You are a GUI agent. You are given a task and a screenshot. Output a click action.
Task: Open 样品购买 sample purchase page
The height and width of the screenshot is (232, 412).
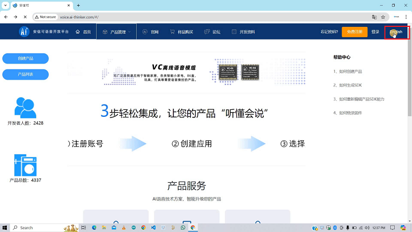(x=181, y=32)
